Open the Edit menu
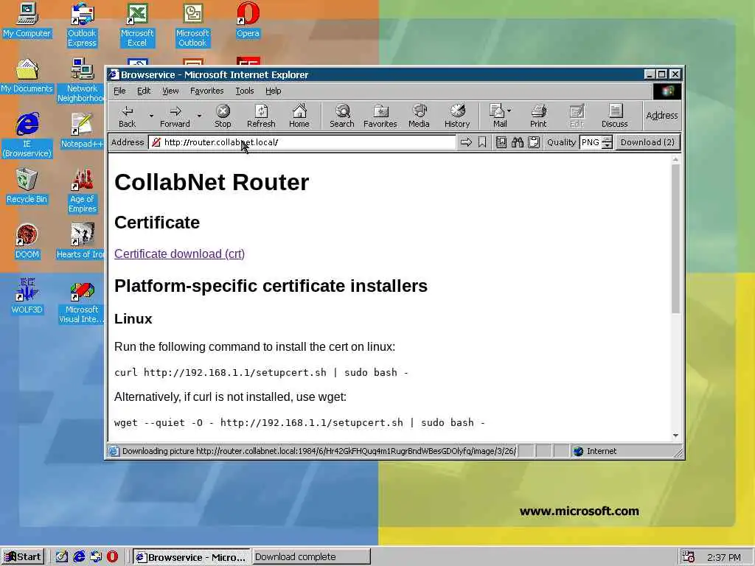The height and width of the screenshot is (566, 755). 144,91
